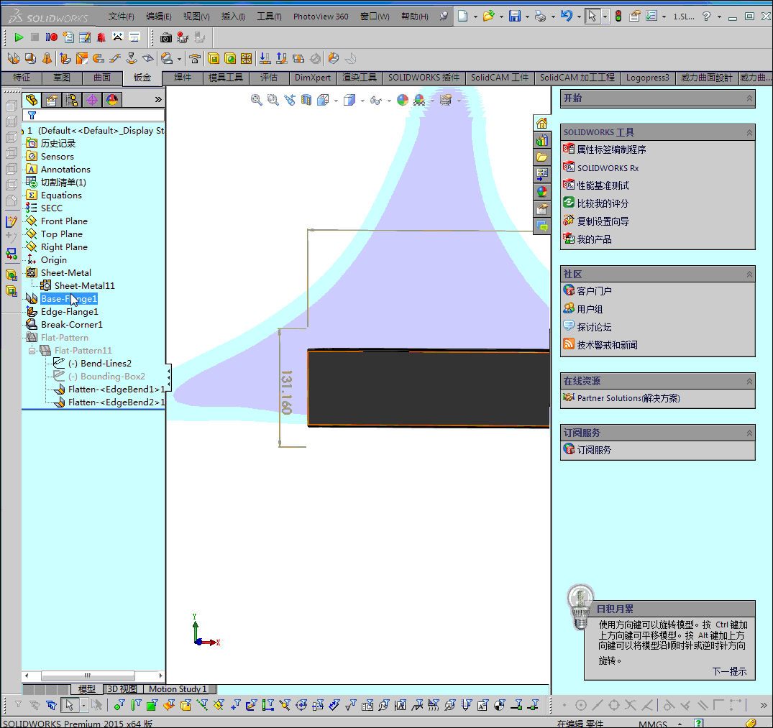
Task: Open the SOLIDWORKS Rx link
Action: pos(608,168)
